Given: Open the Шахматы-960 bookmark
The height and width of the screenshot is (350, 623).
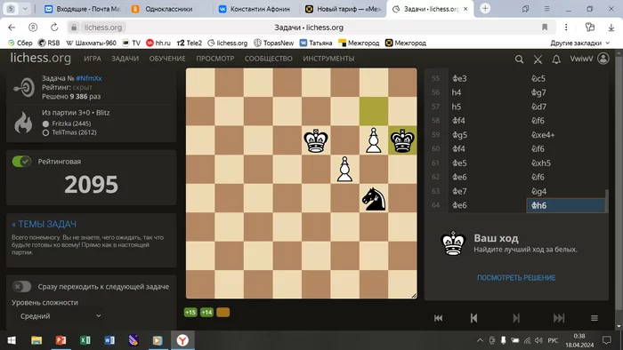Looking at the screenshot, I should pyautogui.click(x=91, y=43).
